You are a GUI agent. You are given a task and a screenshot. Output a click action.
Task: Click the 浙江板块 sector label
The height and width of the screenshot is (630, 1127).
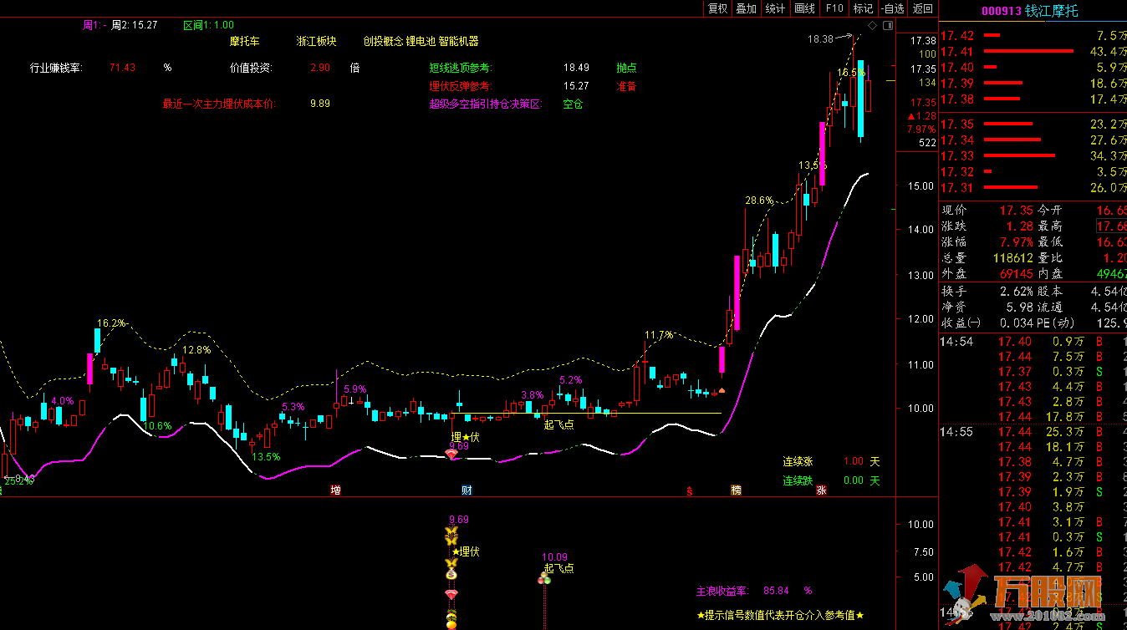coord(317,41)
